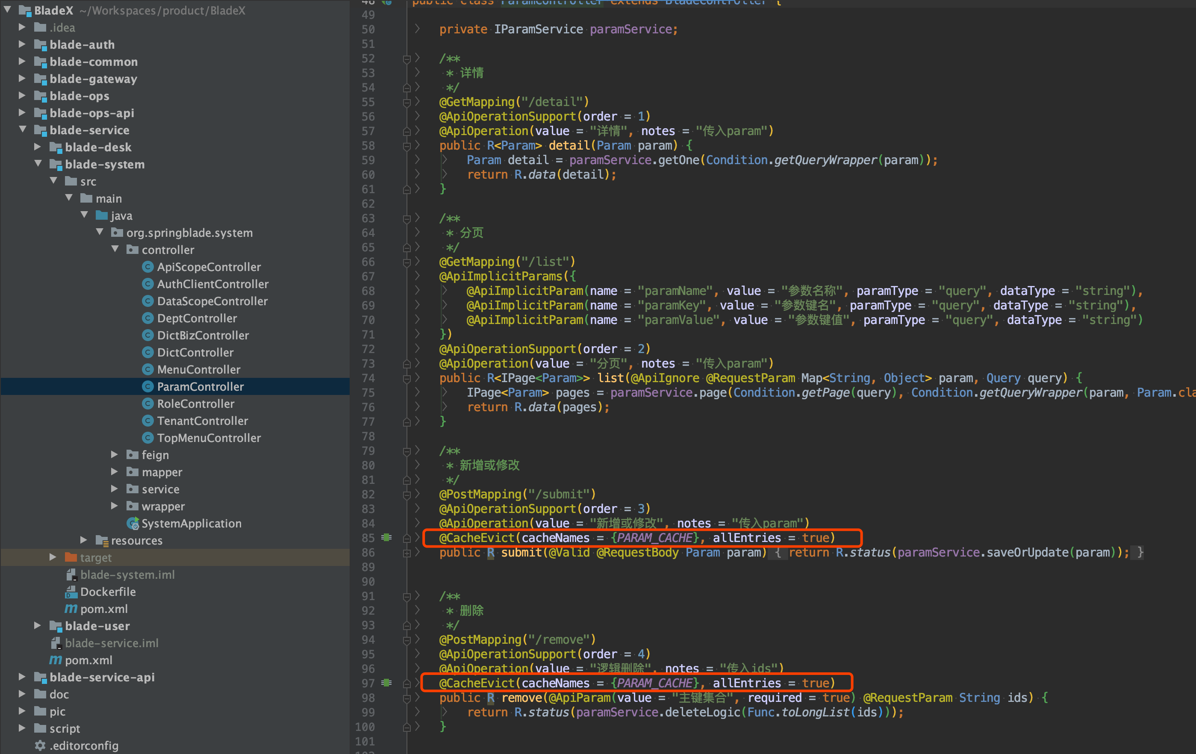Expand the mapper package arrow
The width and height of the screenshot is (1196, 754).
point(114,472)
